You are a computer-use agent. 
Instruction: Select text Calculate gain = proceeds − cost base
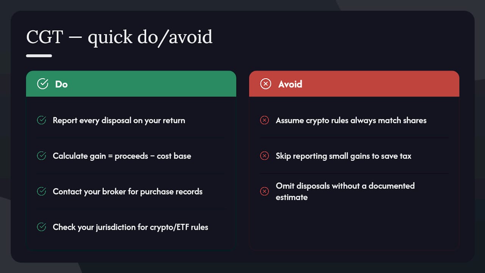coord(122,156)
